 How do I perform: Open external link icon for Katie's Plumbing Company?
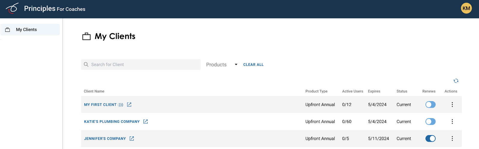coord(145,121)
